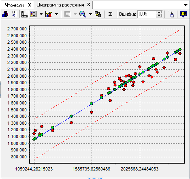
Task: Focus the Ошибка value field 0,05
Action: (x=147, y=14)
